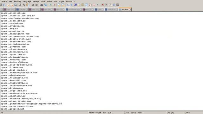203x114 pixels.
Task: Click line cpanel.free-car-ads.com
Action: 16,41
